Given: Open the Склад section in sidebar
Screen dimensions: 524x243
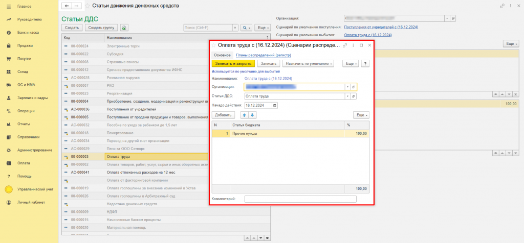Looking at the screenshot, I should tap(23, 71).
